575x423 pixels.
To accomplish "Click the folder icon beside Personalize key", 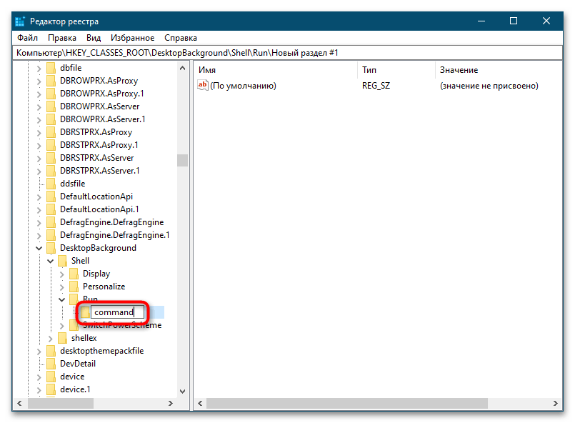I will pos(74,287).
